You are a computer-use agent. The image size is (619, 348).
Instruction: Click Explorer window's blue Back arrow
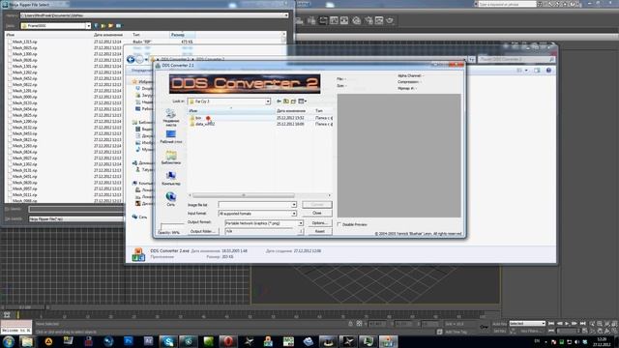pyautogui.click(x=131, y=60)
